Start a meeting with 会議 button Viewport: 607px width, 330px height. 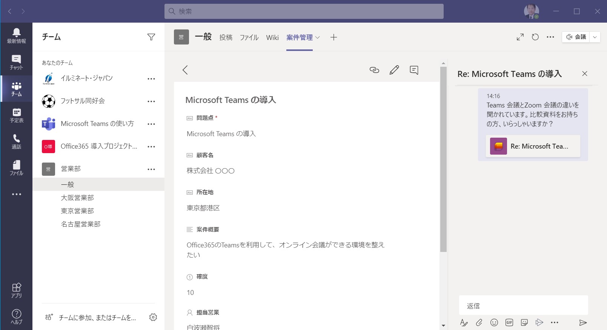(576, 37)
